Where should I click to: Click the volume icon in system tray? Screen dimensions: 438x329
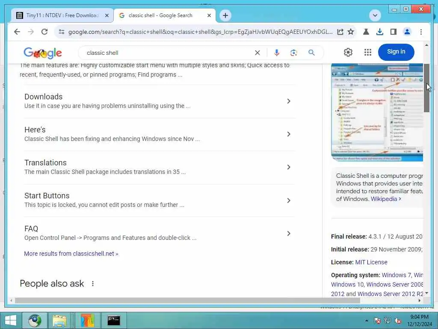click(x=397, y=320)
